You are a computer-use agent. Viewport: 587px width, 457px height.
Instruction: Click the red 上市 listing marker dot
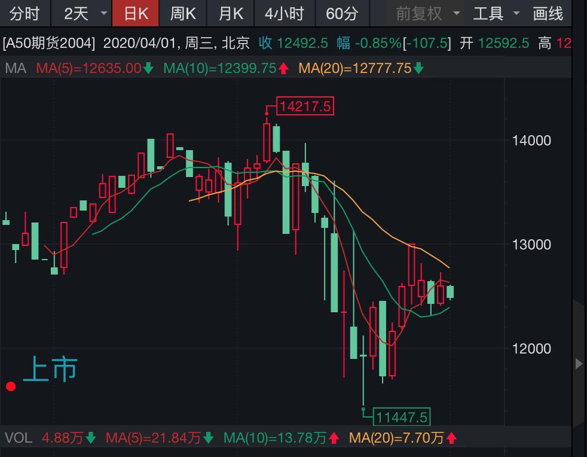pos(11,386)
